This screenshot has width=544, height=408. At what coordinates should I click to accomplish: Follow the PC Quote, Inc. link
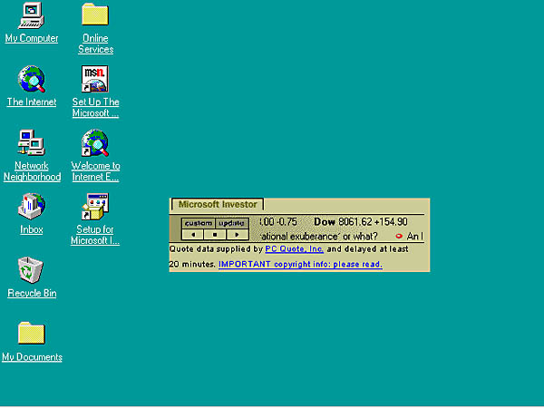(x=294, y=248)
